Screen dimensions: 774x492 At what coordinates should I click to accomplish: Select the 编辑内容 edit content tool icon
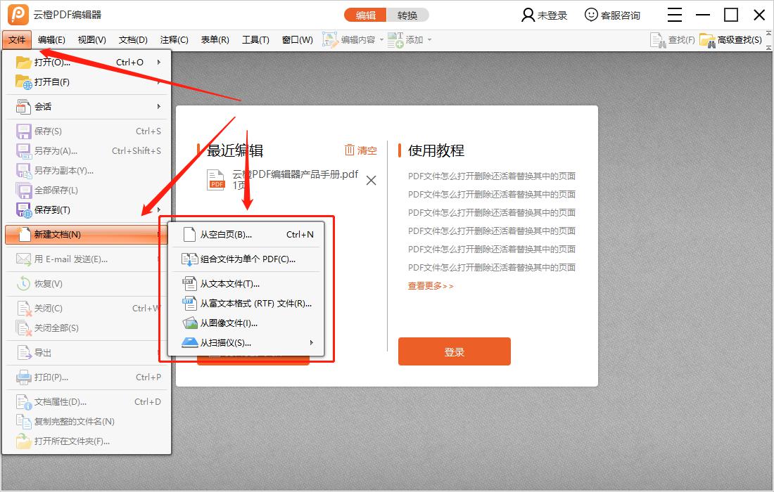tap(329, 39)
